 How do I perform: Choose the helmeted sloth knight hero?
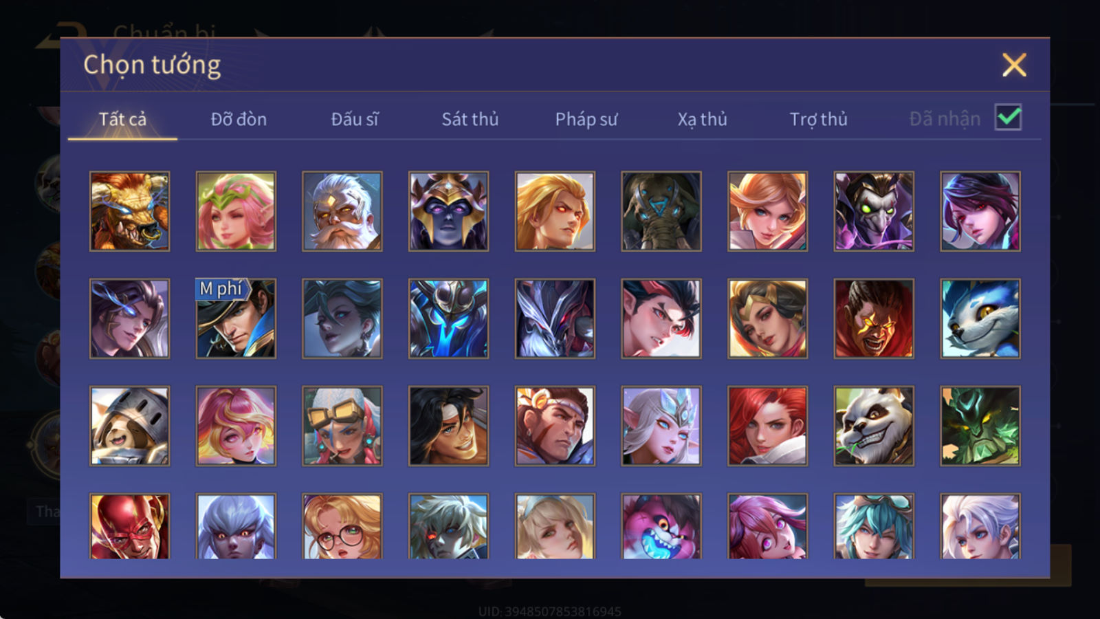[x=129, y=426]
